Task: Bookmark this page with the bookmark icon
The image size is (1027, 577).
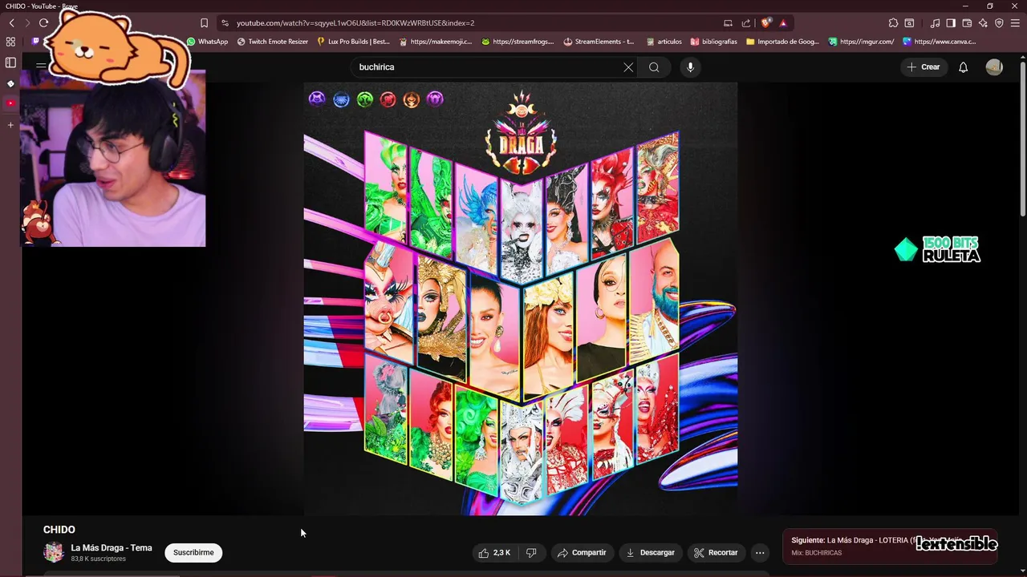Action: (204, 23)
